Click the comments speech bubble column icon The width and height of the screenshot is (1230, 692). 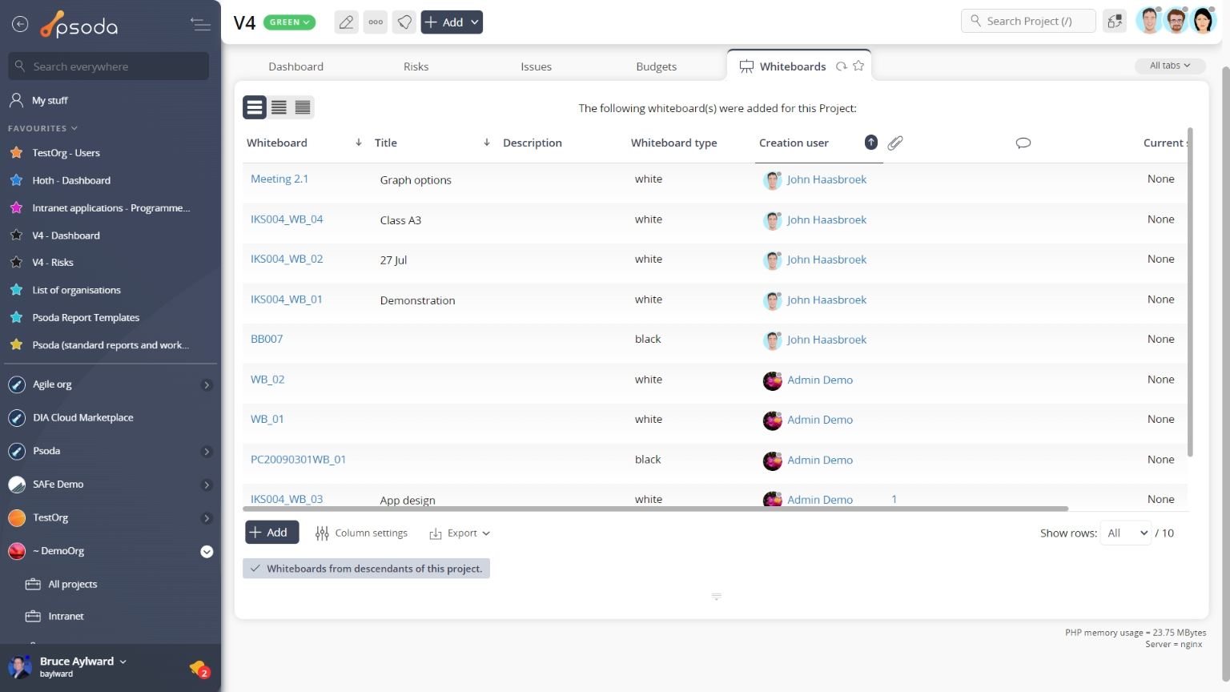pyautogui.click(x=1023, y=143)
